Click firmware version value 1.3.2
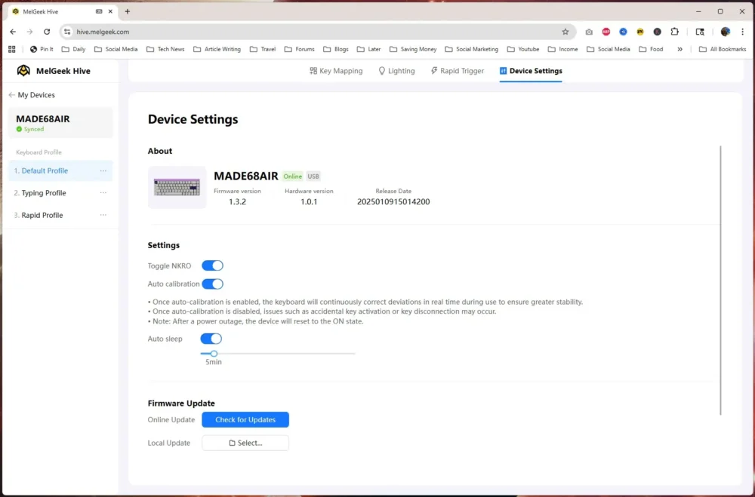This screenshot has height=497, width=755. point(237,202)
